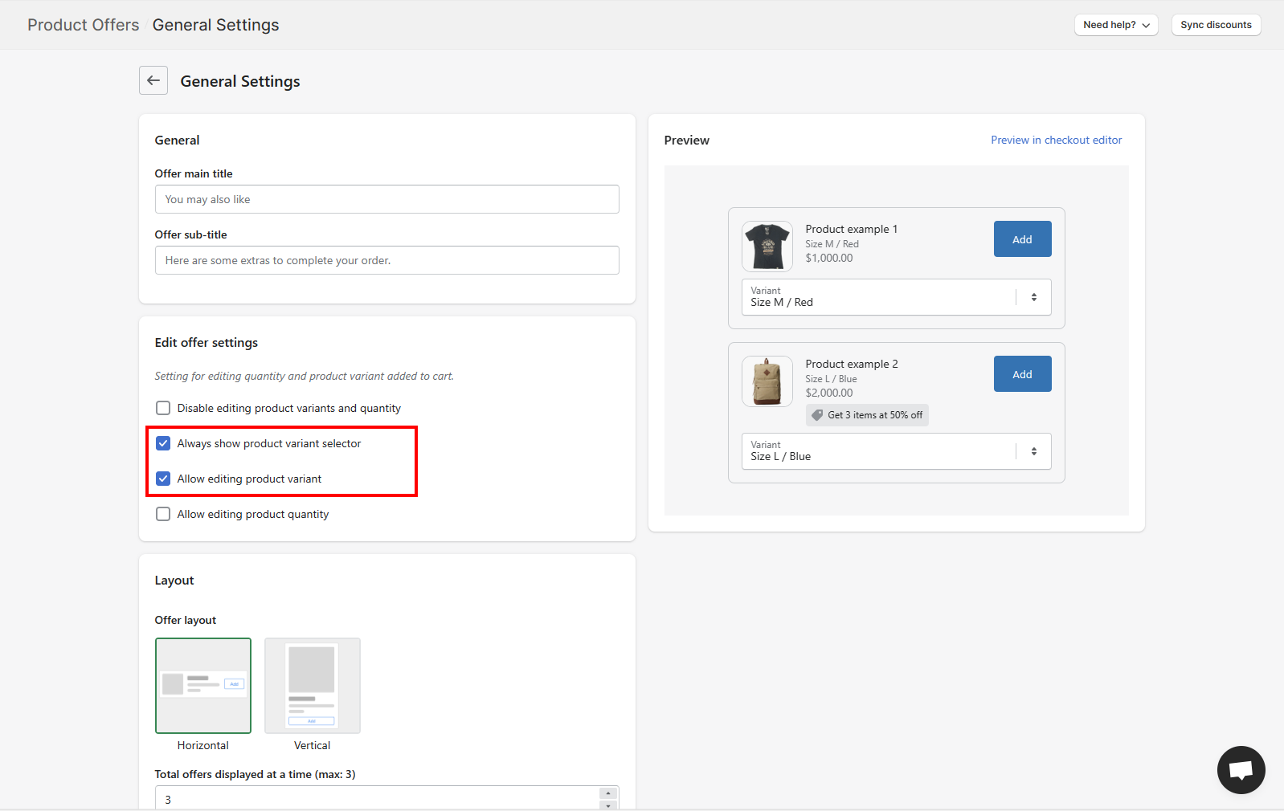Click the Vertical layout label
1284x811 pixels.
pyautogui.click(x=313, y=745)
